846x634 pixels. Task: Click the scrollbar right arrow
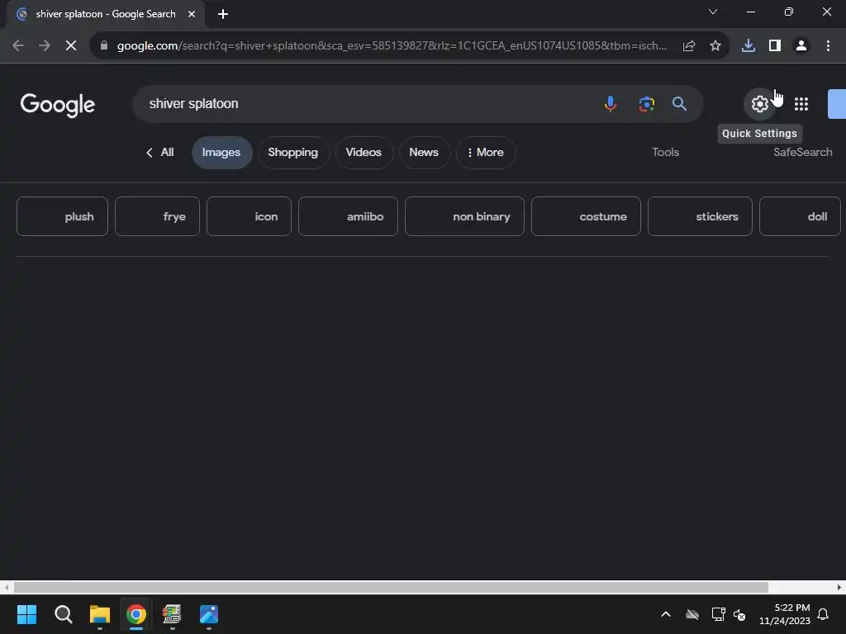pyautogui.click(x=839, y=587)
